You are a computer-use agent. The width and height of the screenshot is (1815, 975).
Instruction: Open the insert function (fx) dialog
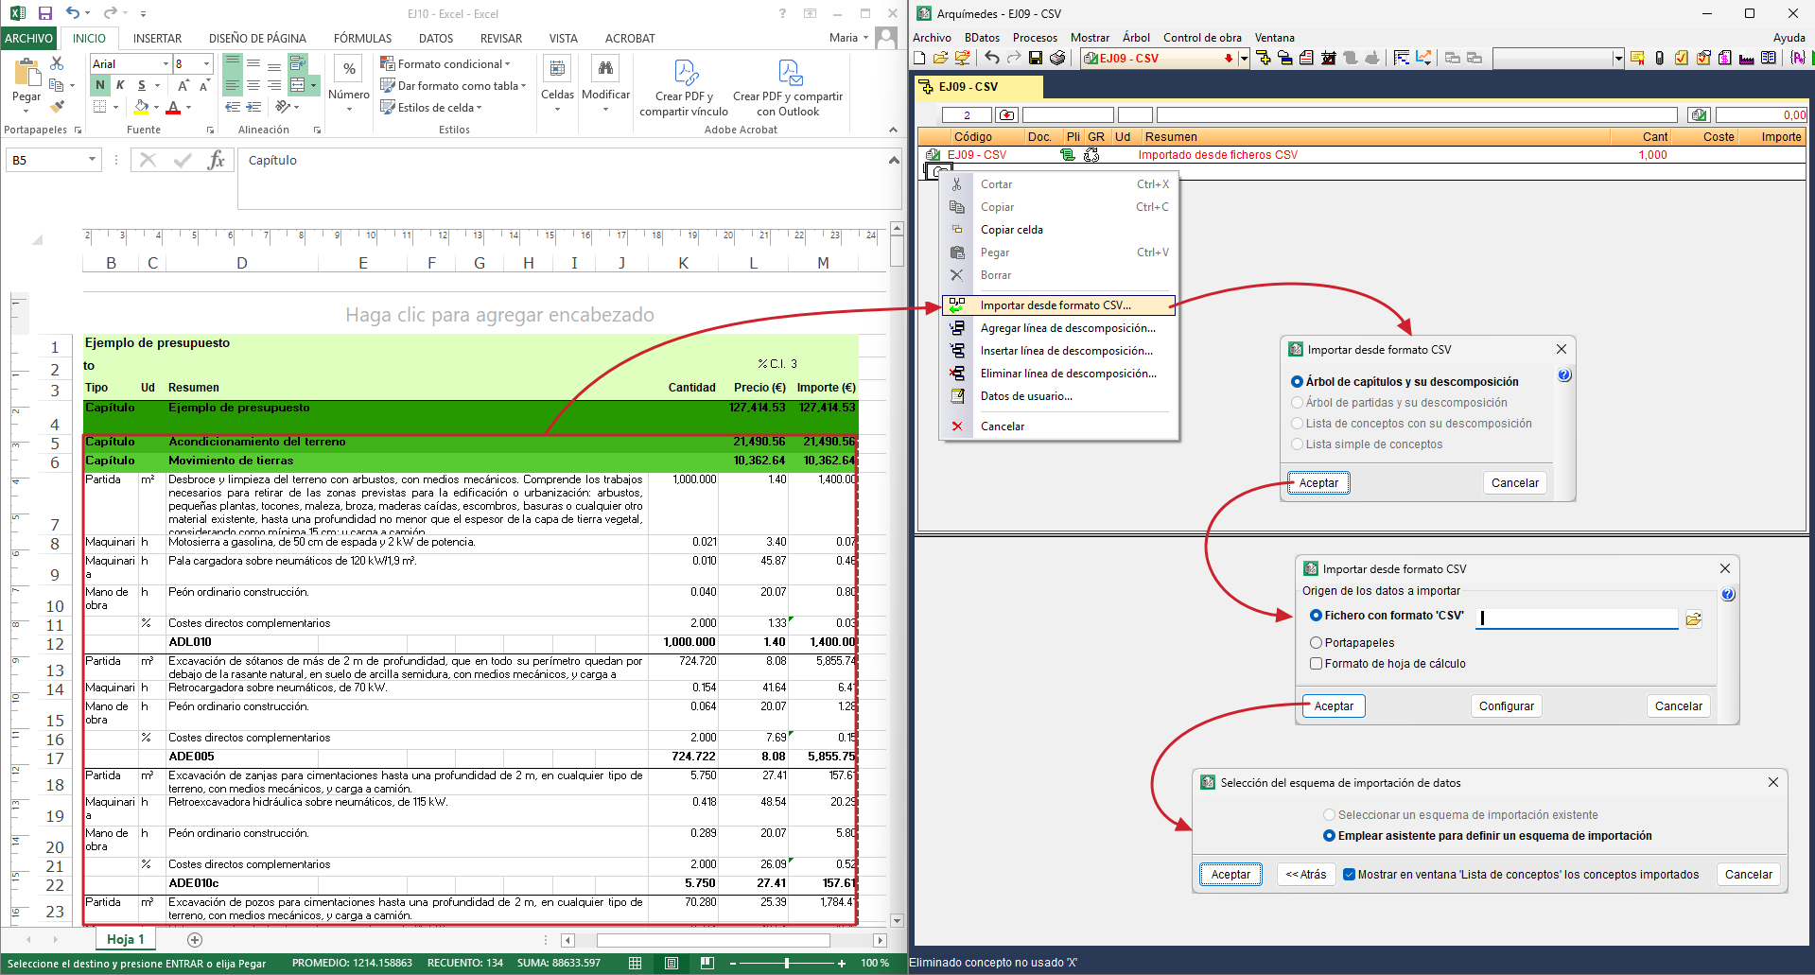click(x=217, y=160)
